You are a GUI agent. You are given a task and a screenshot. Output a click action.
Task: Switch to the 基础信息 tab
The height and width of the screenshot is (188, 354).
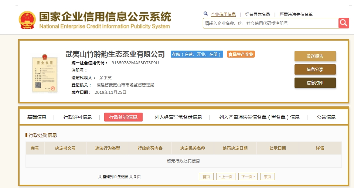coord(37,117)
